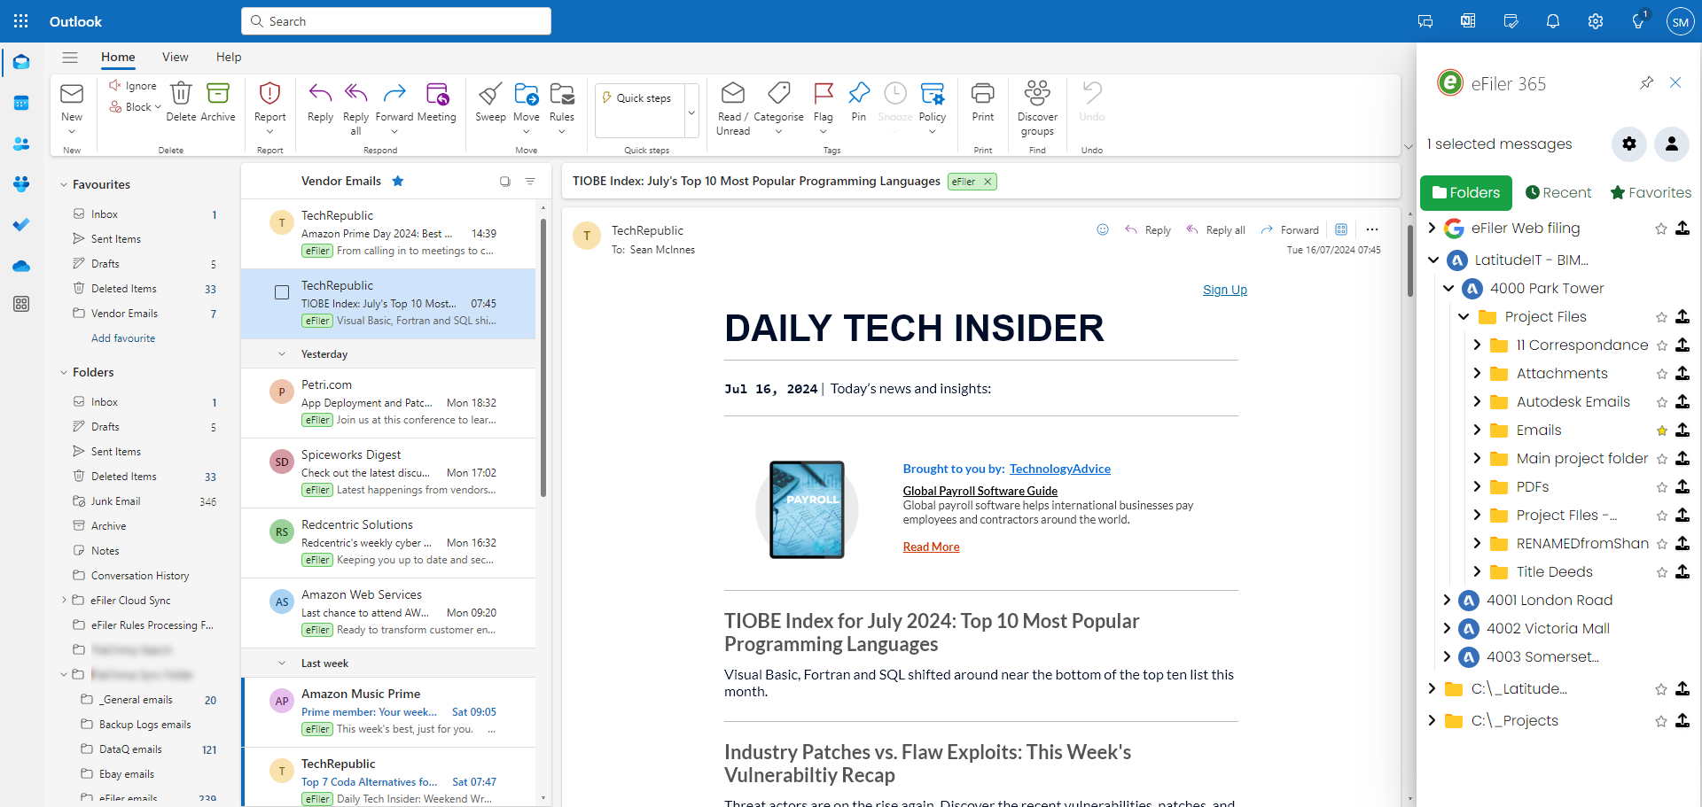
Task: Open the Petri.com email in list
Action: 388,402
